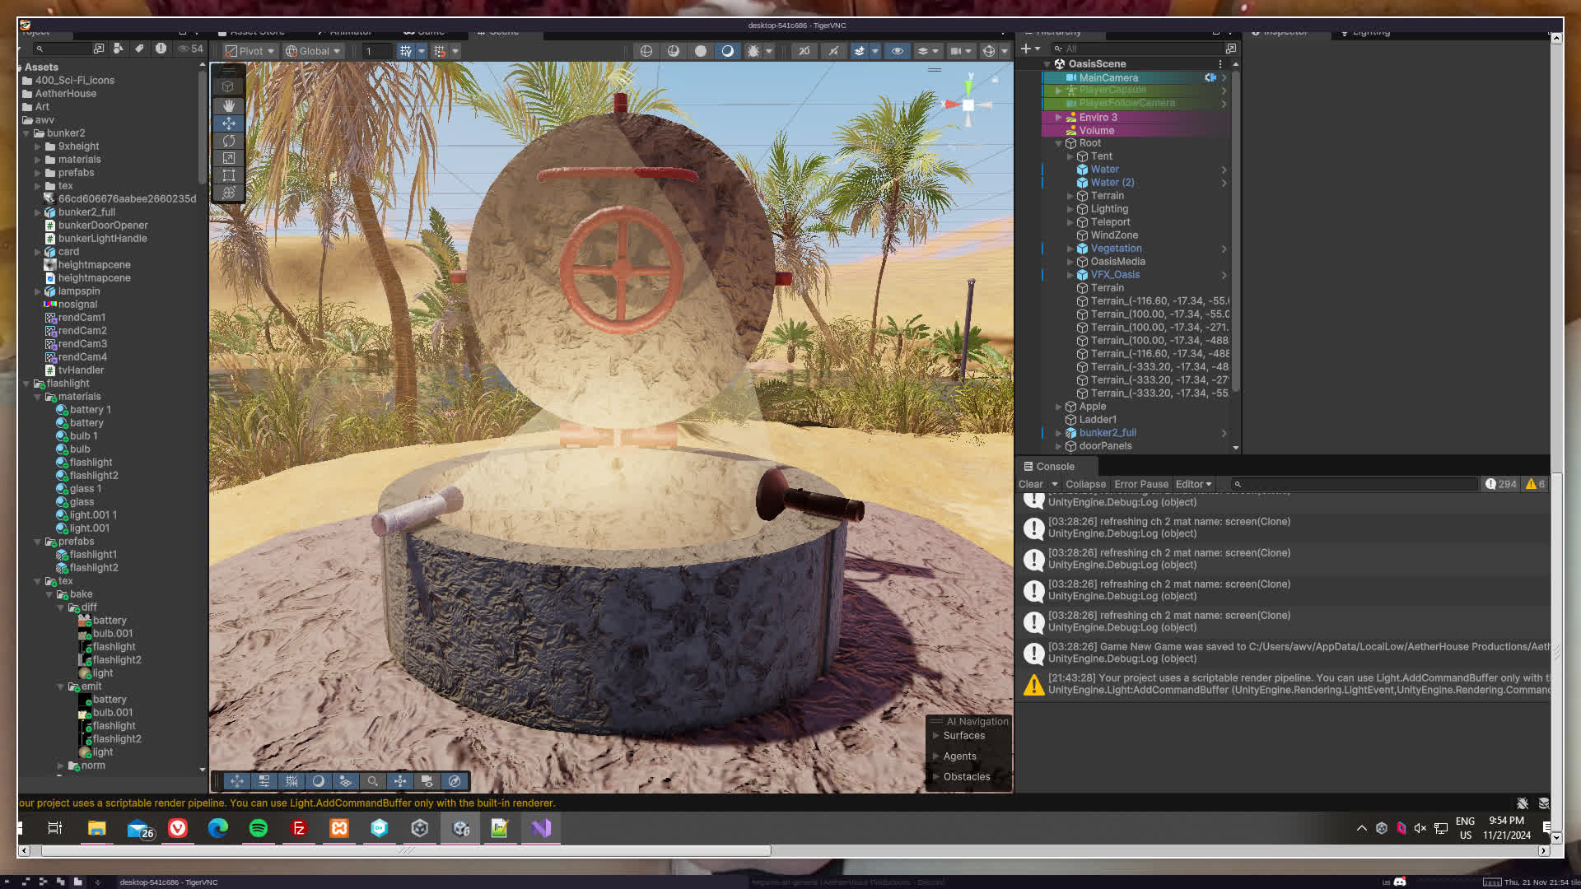Click the debug draw mode bug icon
The image size is (1581, 889).
[753, 51]
